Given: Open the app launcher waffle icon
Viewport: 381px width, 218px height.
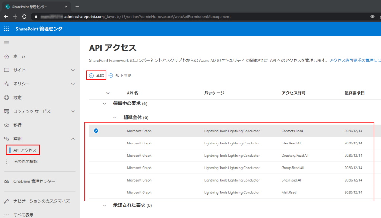Looking at the screenshot, I should pyautogui.click(x=6, y=29).
